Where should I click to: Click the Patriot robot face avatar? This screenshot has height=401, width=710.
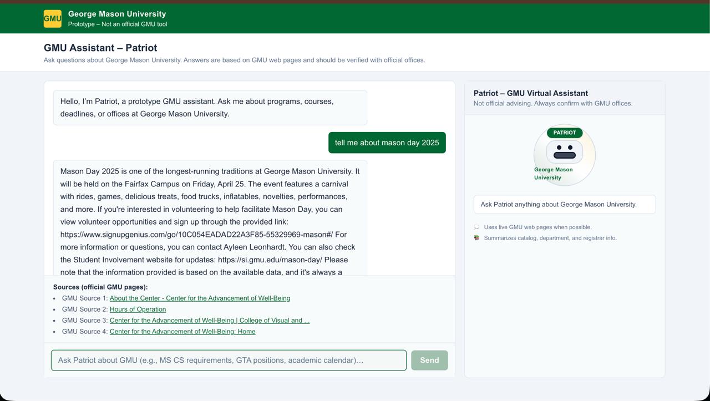pos(565,152)
